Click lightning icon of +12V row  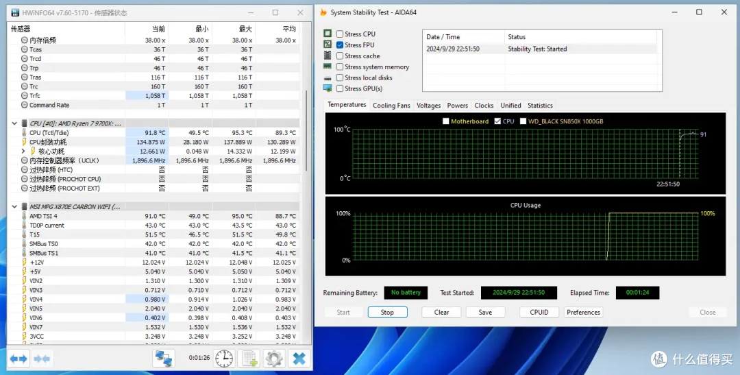[x=25, y=262]
